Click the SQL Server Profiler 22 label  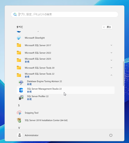[38, 96]
